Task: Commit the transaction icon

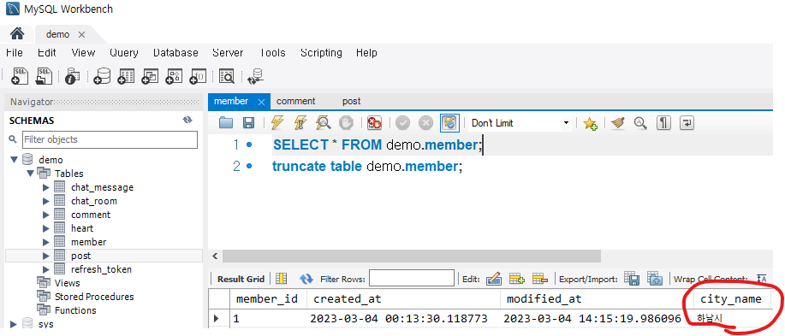Action: tap(402, 122)
